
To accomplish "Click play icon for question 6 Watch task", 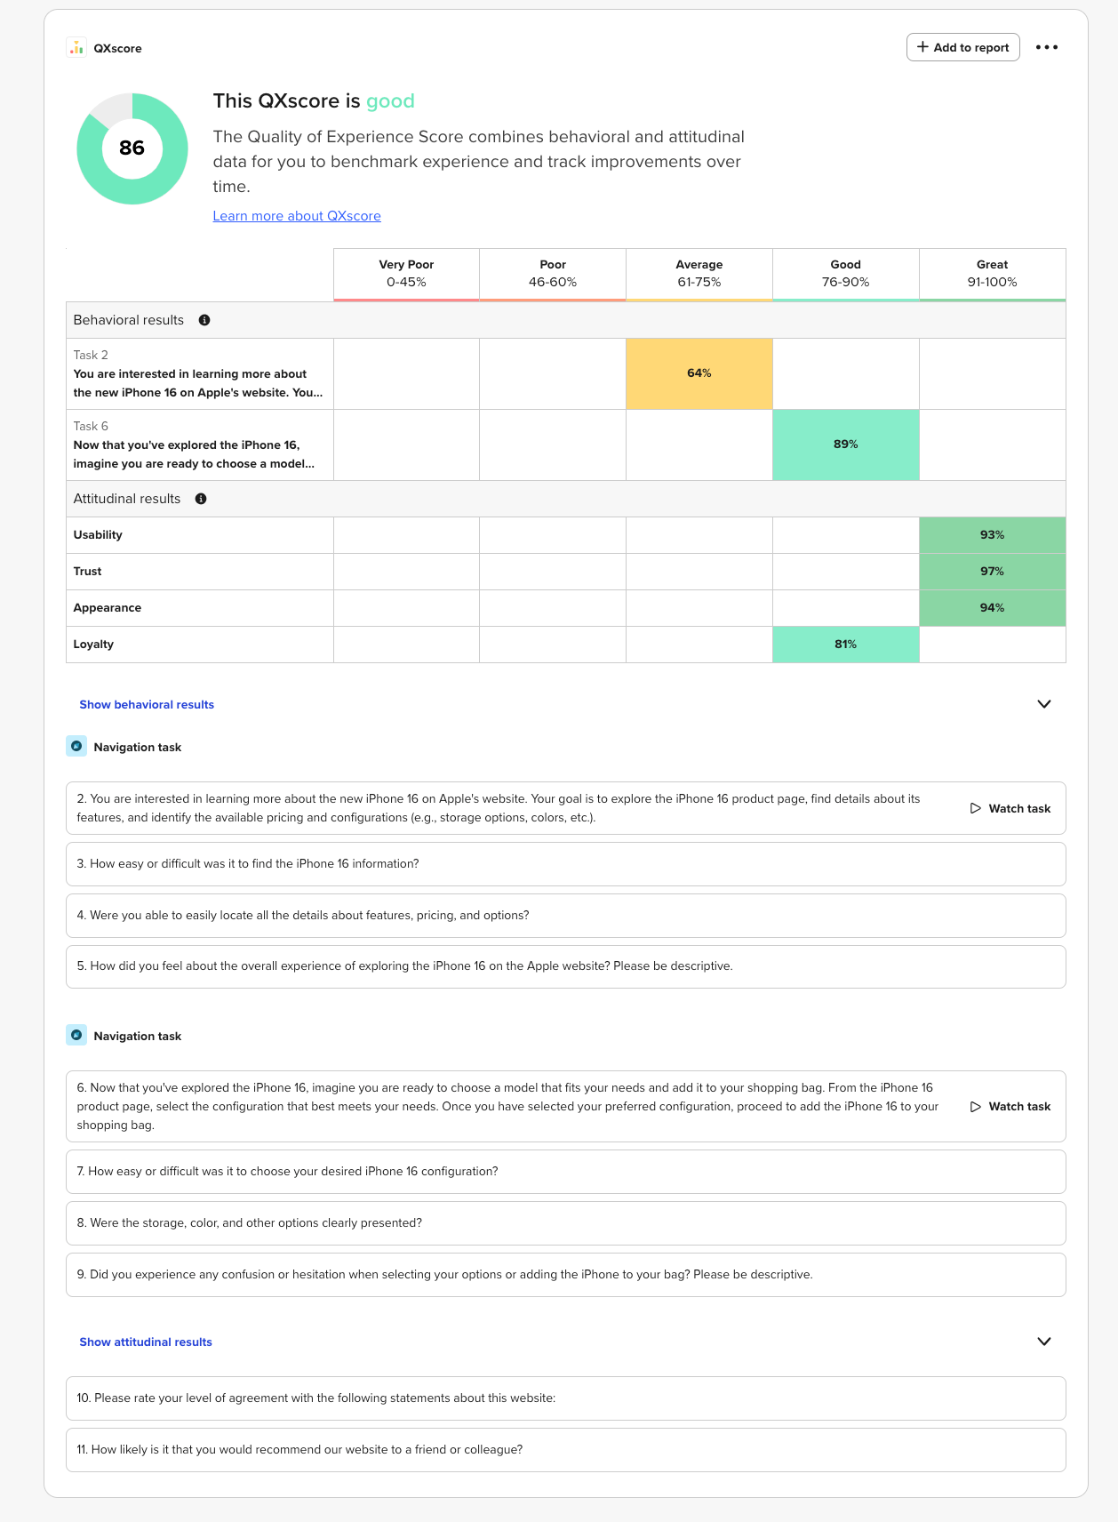I will pos(976,1107).
